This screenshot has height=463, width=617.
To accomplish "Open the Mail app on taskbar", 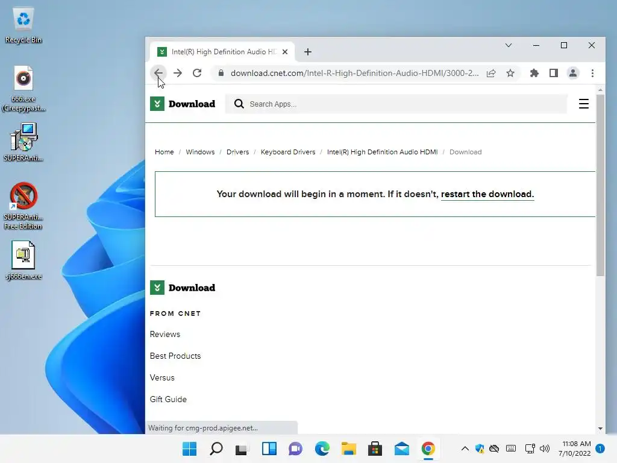I will [402, 449].
